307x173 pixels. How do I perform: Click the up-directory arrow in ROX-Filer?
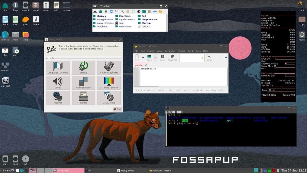tap(95, 12)
